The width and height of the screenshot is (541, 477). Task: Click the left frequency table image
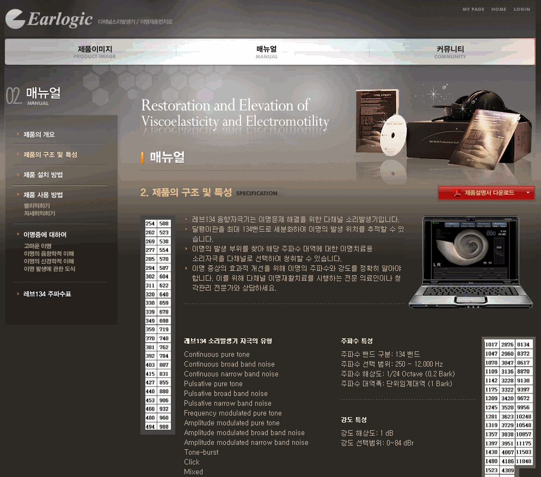(x=157, y=325)
